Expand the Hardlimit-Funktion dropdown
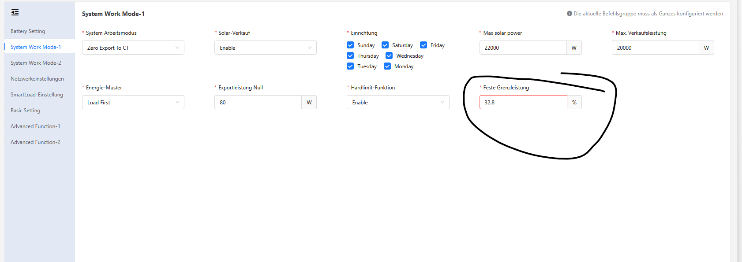The width and height of the screenshot is (742, 262). point(397,102)
